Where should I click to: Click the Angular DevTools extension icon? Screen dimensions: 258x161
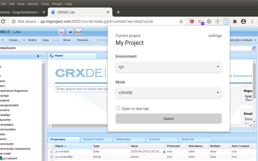(192, 21)
